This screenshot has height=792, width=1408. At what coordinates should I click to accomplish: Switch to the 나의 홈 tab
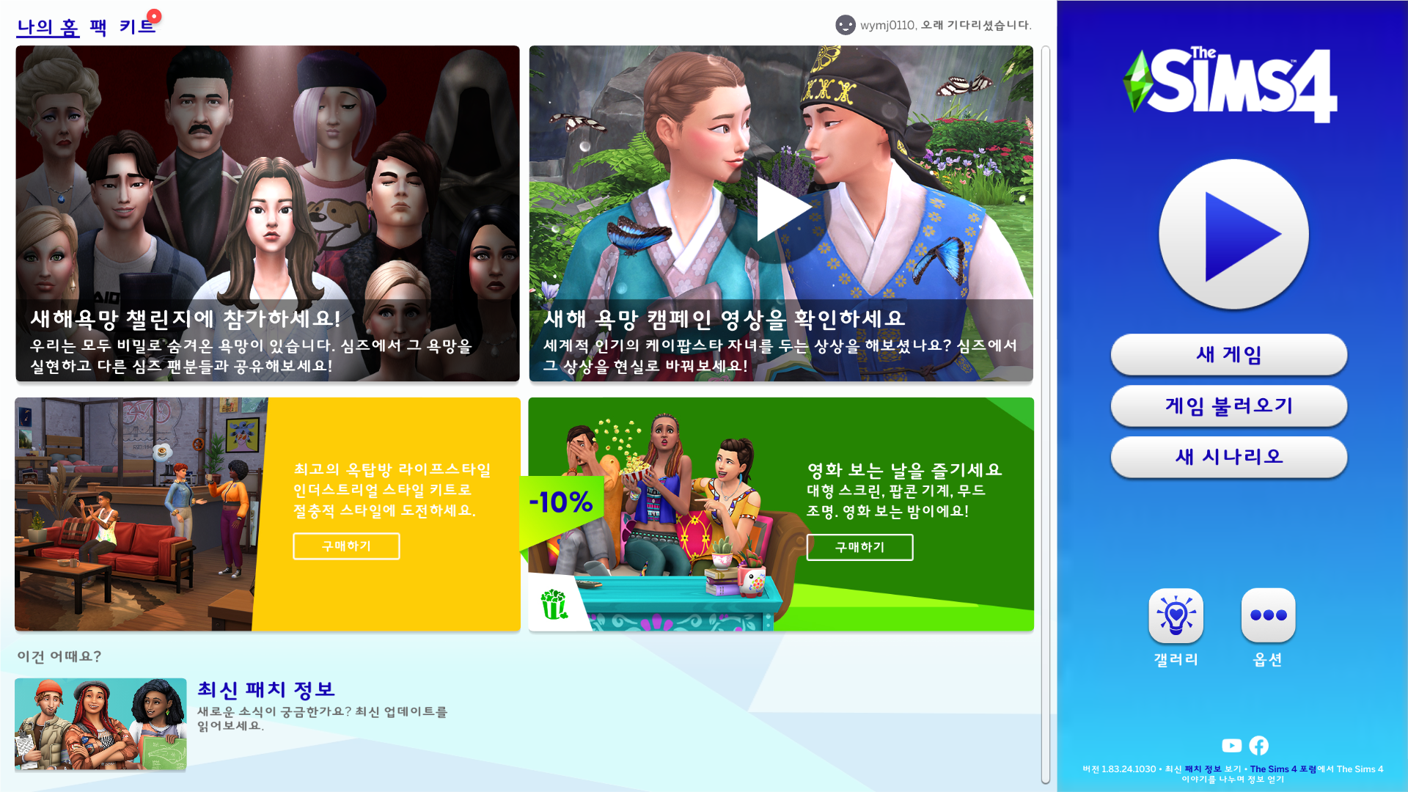coord(48,27)
